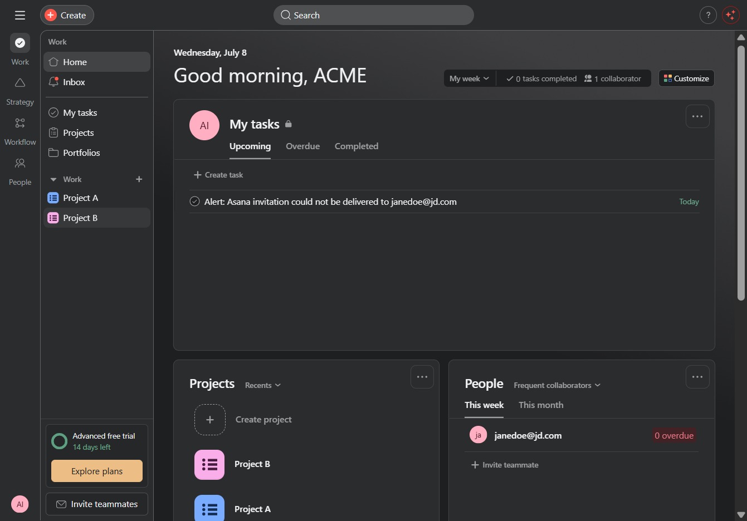
Task: Launch the Asana AI sparkle icon
Action: point(730,15)
